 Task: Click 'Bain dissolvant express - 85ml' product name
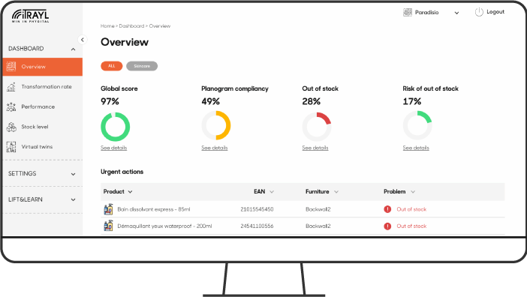(x=154, y=209)
